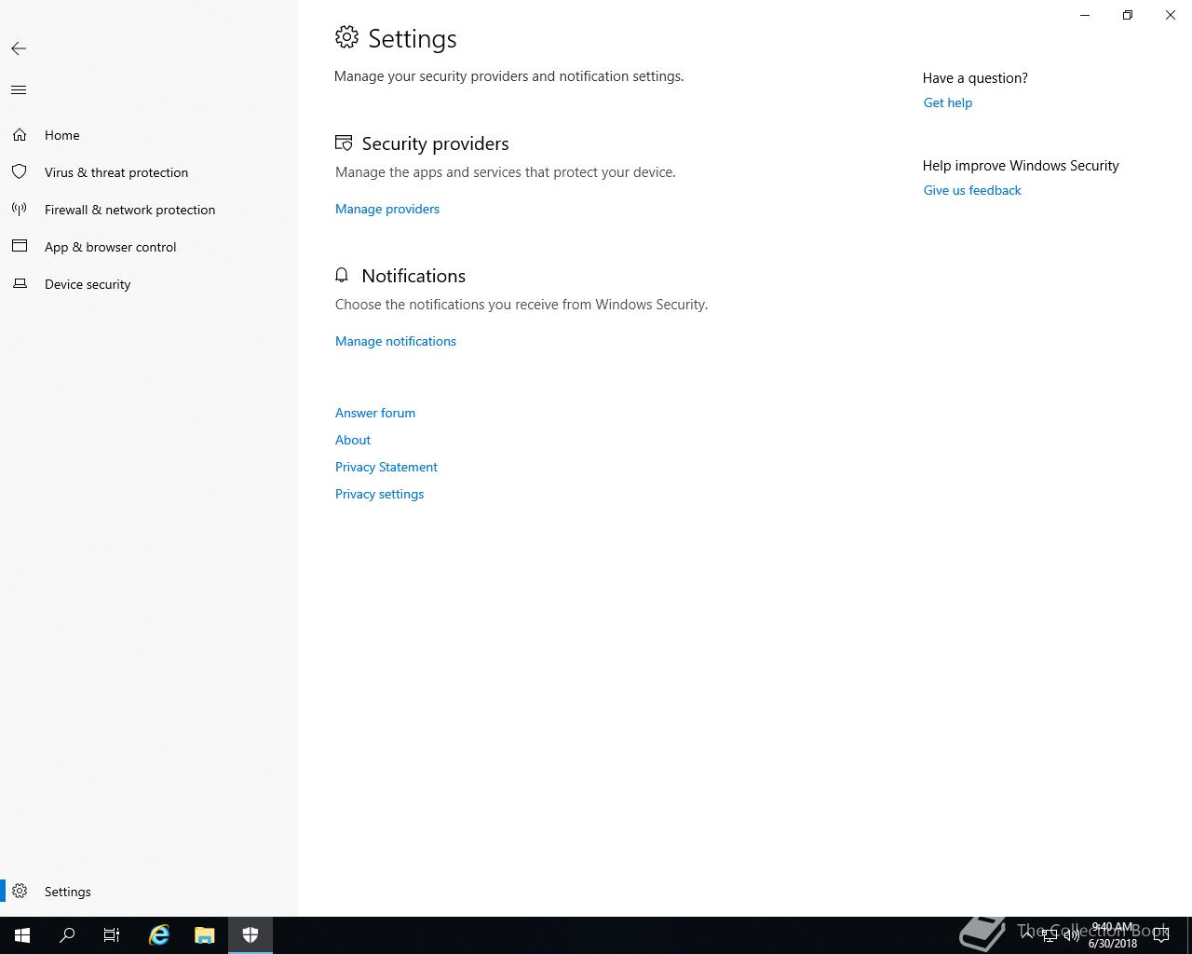
Task: Open Firewall & network protection section
Action: 149,210
